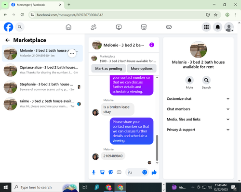Viewport: 241px width, 192px height.
Task: Open Jaime conversation
Action: (42, 104)
